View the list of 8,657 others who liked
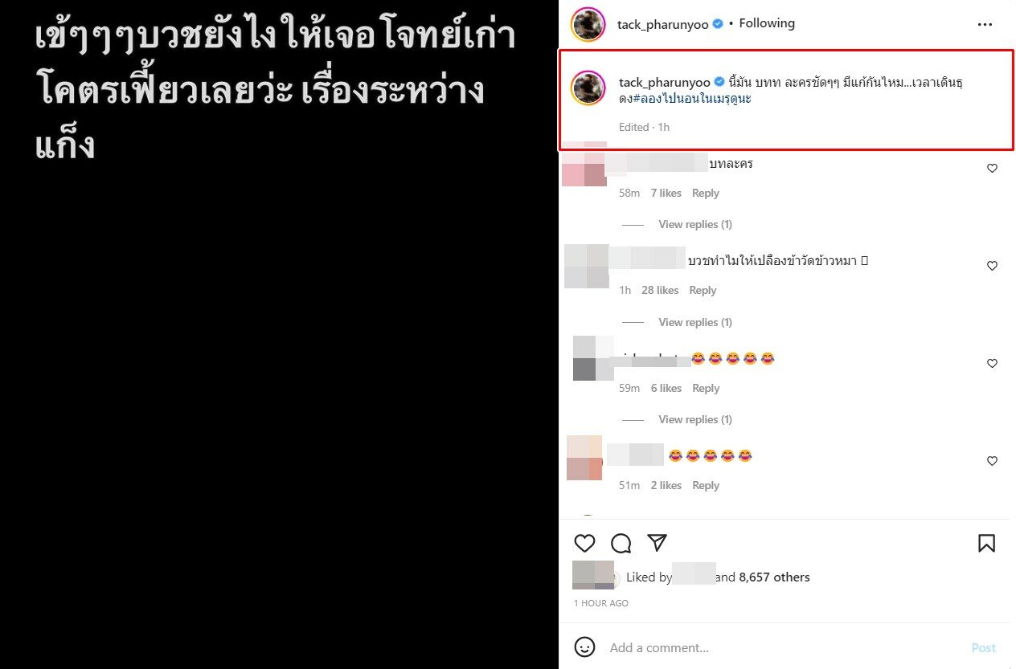 (x=774, y=577)
